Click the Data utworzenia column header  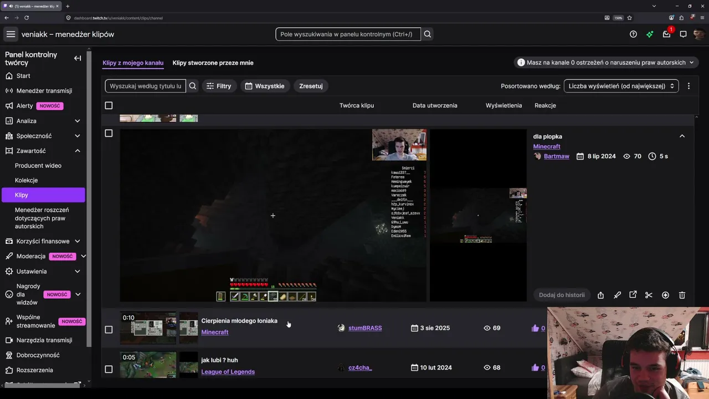[x=435, y=105]
